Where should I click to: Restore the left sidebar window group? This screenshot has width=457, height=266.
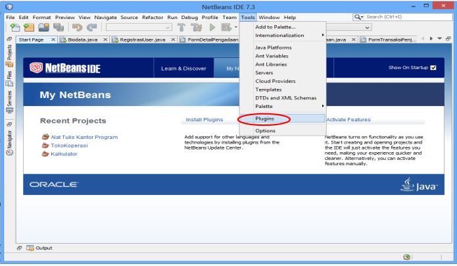(x=9, y=39)
